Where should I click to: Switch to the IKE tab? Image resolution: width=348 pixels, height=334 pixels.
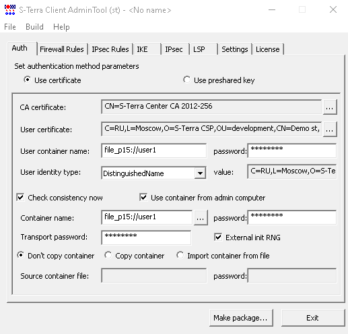point(147,49)
